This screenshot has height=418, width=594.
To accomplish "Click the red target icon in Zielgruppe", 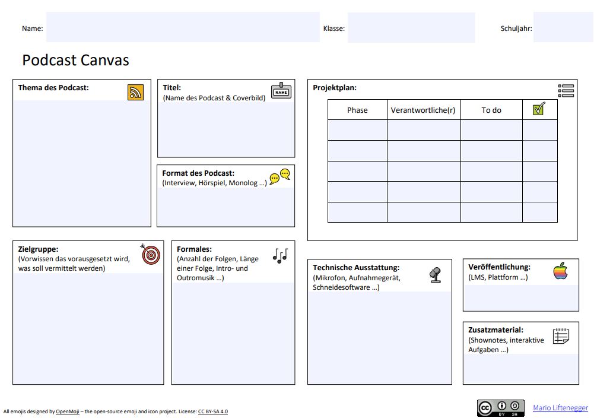I will (151, 255).
